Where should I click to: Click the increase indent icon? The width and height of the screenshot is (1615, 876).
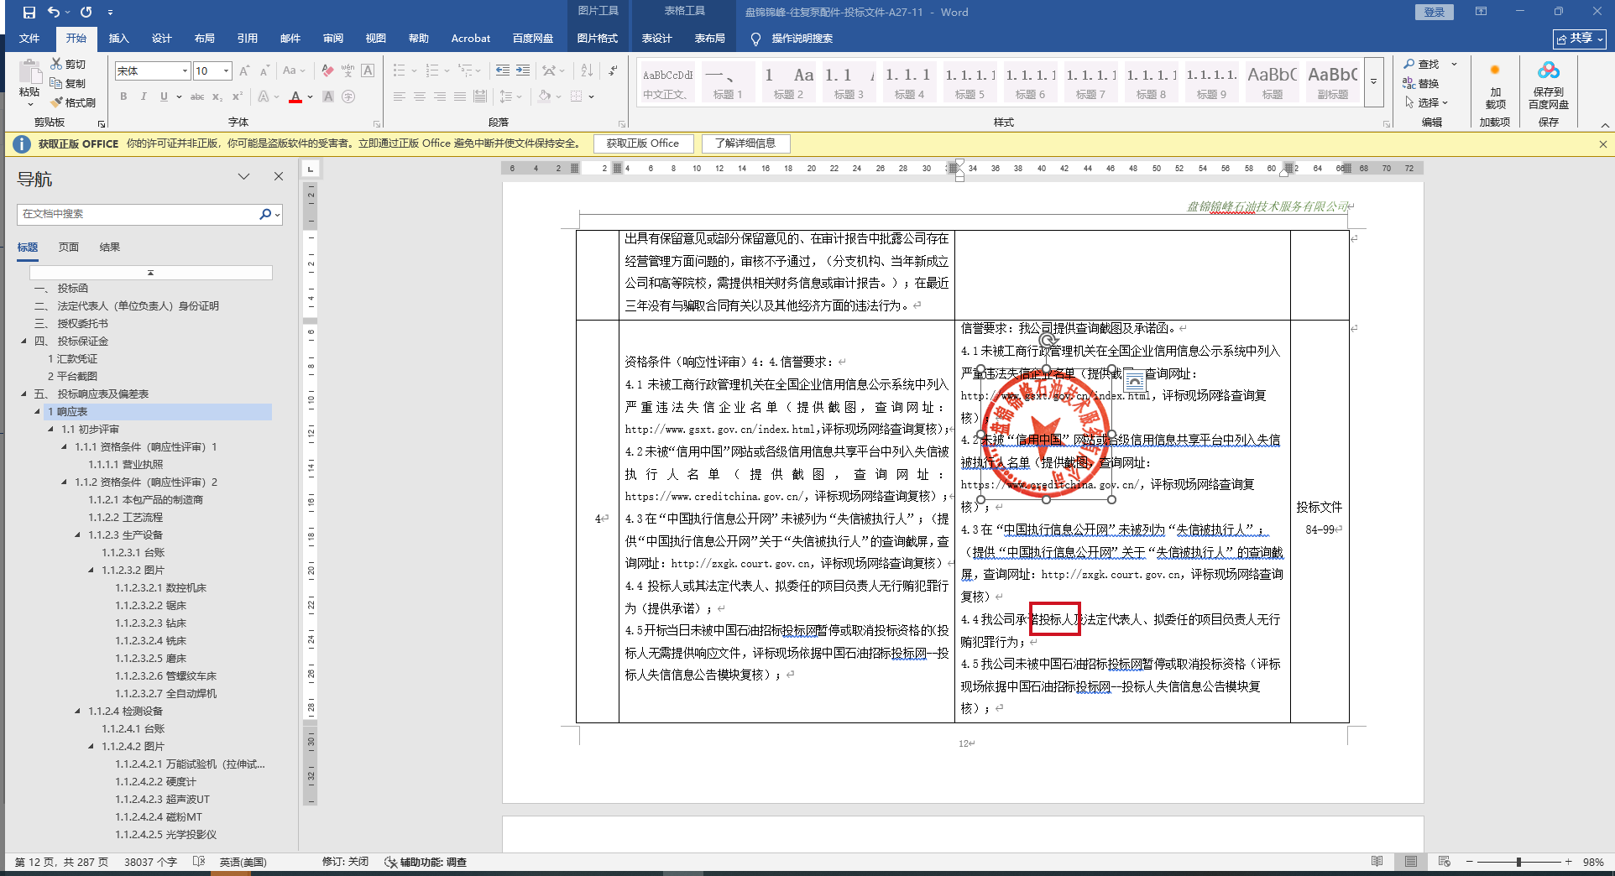(522, 70)
